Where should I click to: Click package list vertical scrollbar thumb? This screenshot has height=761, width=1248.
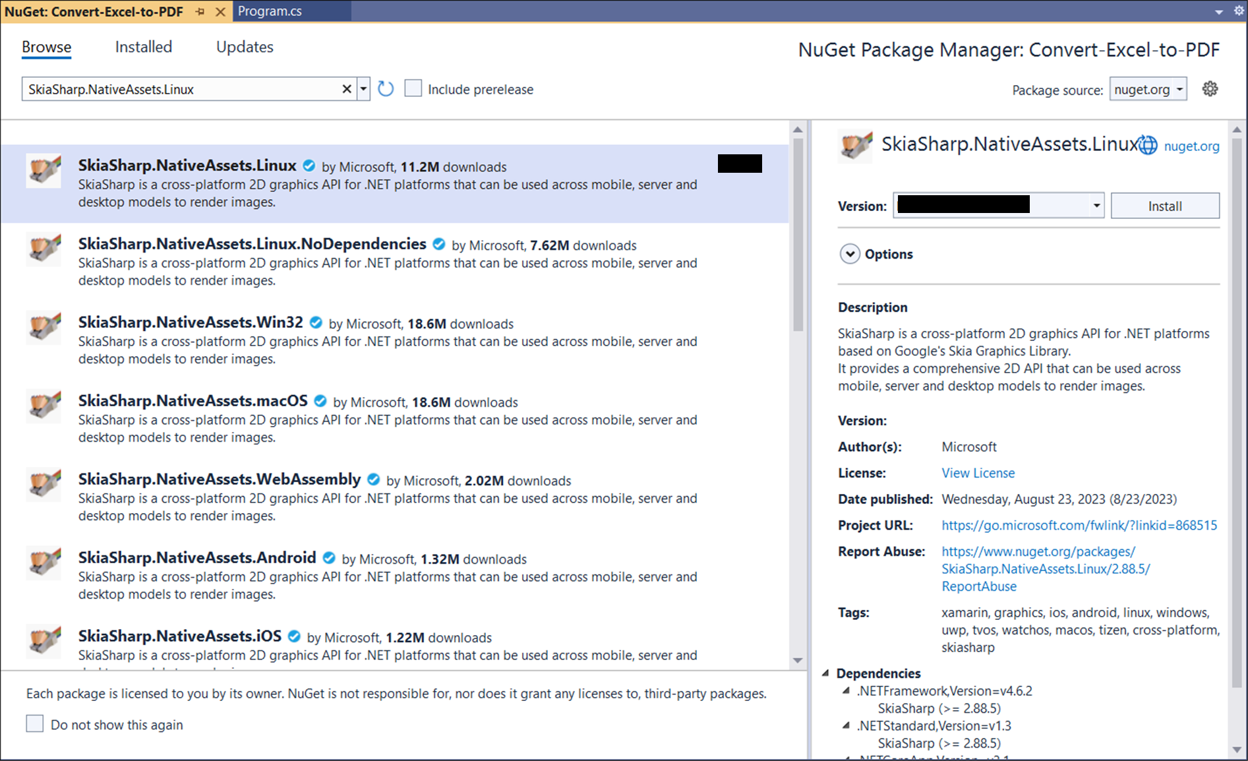coord(798,234)
